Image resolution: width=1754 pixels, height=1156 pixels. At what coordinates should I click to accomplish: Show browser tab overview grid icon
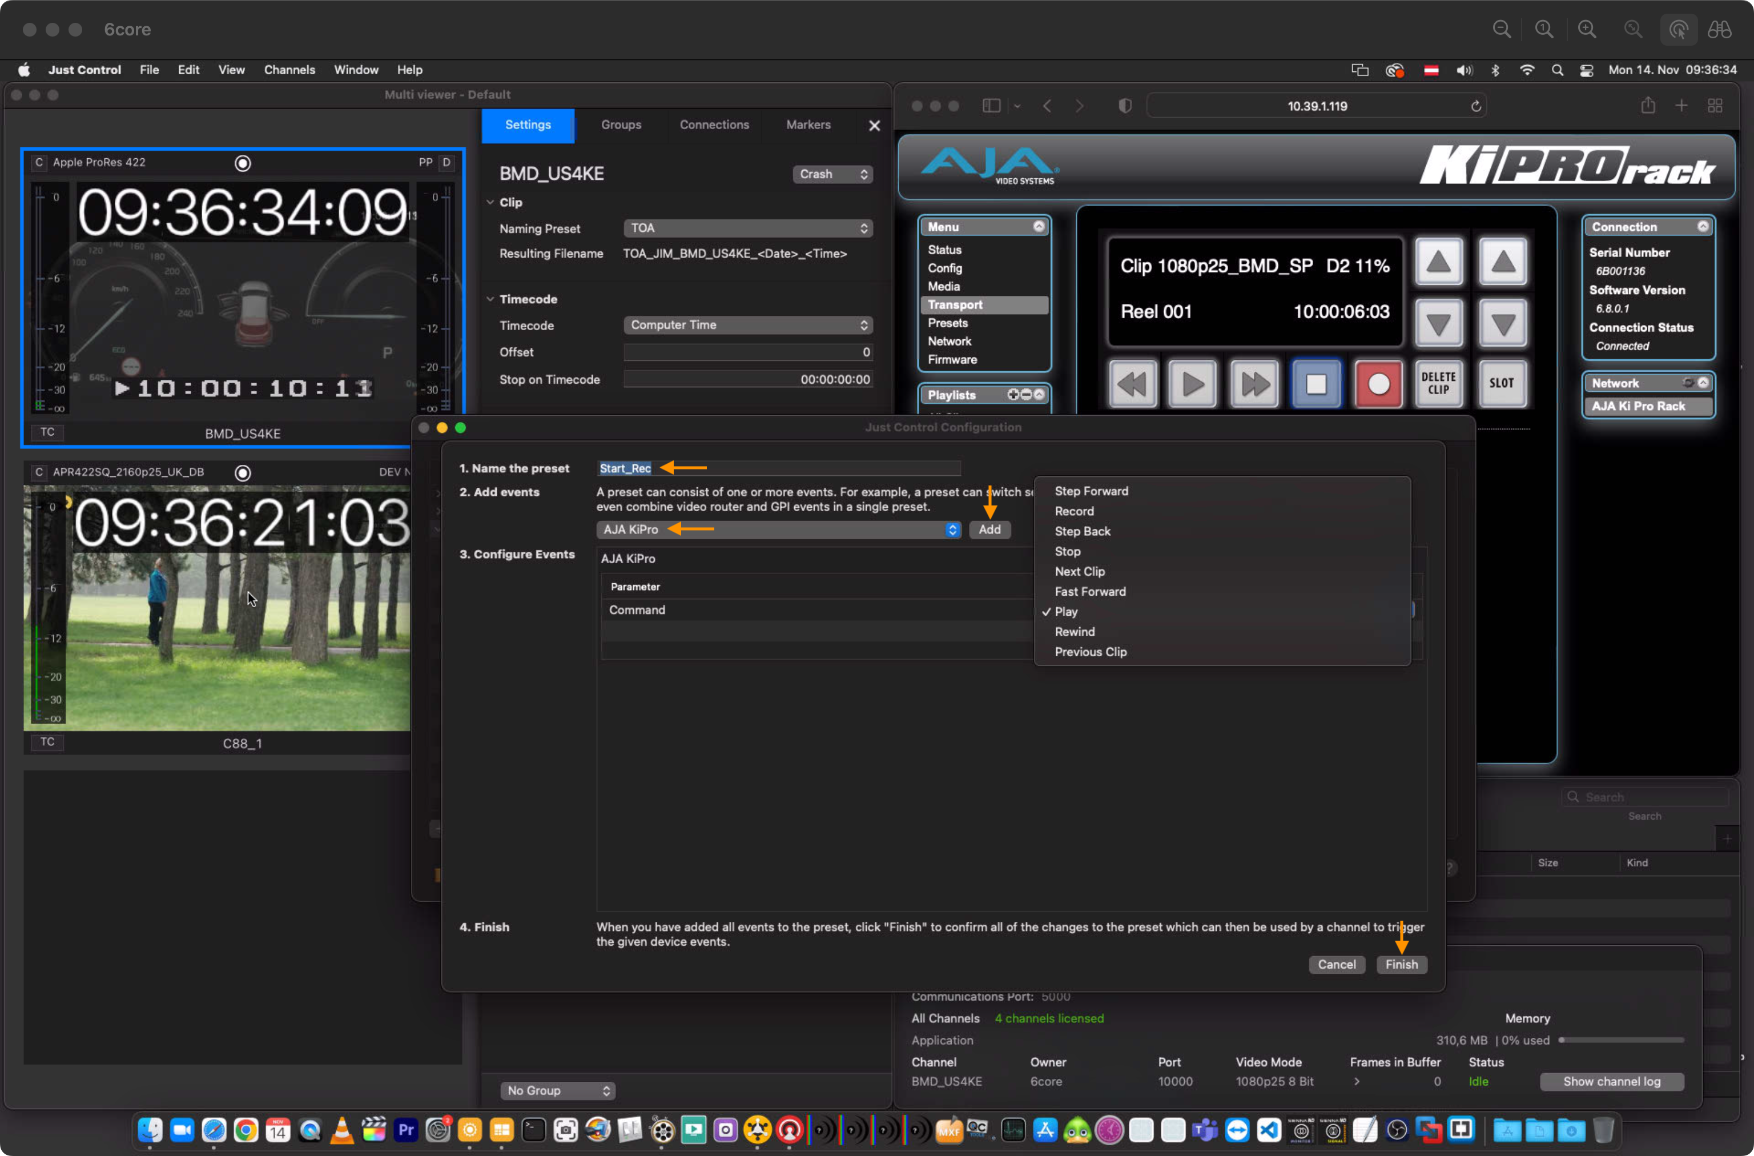1715,106
